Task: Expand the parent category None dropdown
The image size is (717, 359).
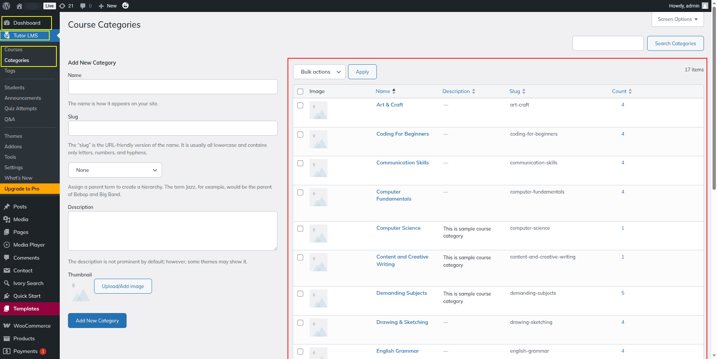Action: 115,170
